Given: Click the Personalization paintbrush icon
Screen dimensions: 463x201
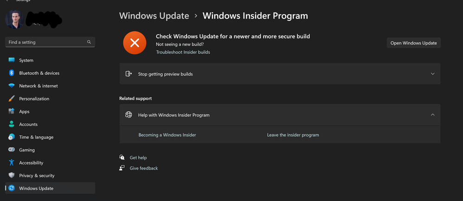Looking at the screenshot, I should [12, 98].
